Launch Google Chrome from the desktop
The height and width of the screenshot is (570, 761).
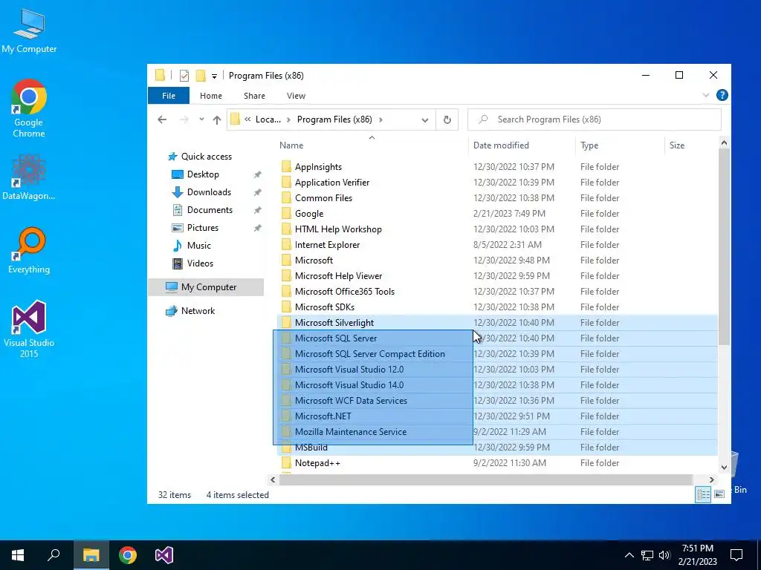[x=29, y=108]
